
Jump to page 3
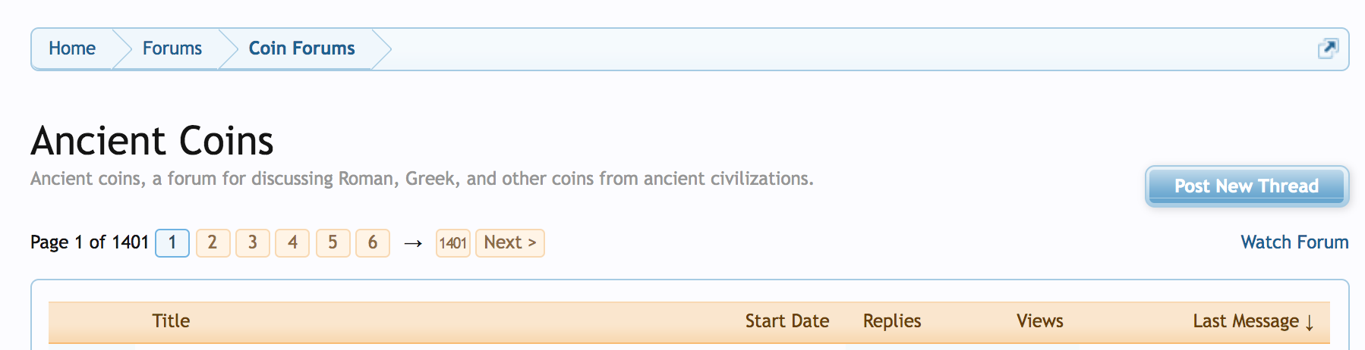click(253, 243)
